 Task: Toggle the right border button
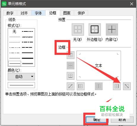point(117,86)
